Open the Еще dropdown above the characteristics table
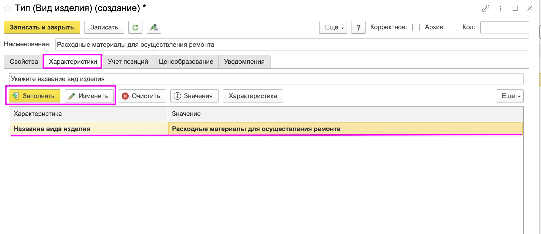The image size is (541, 234). click(510, 96)
